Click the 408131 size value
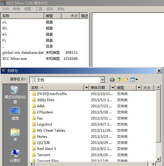164x166 pixels. pos(71,53)
